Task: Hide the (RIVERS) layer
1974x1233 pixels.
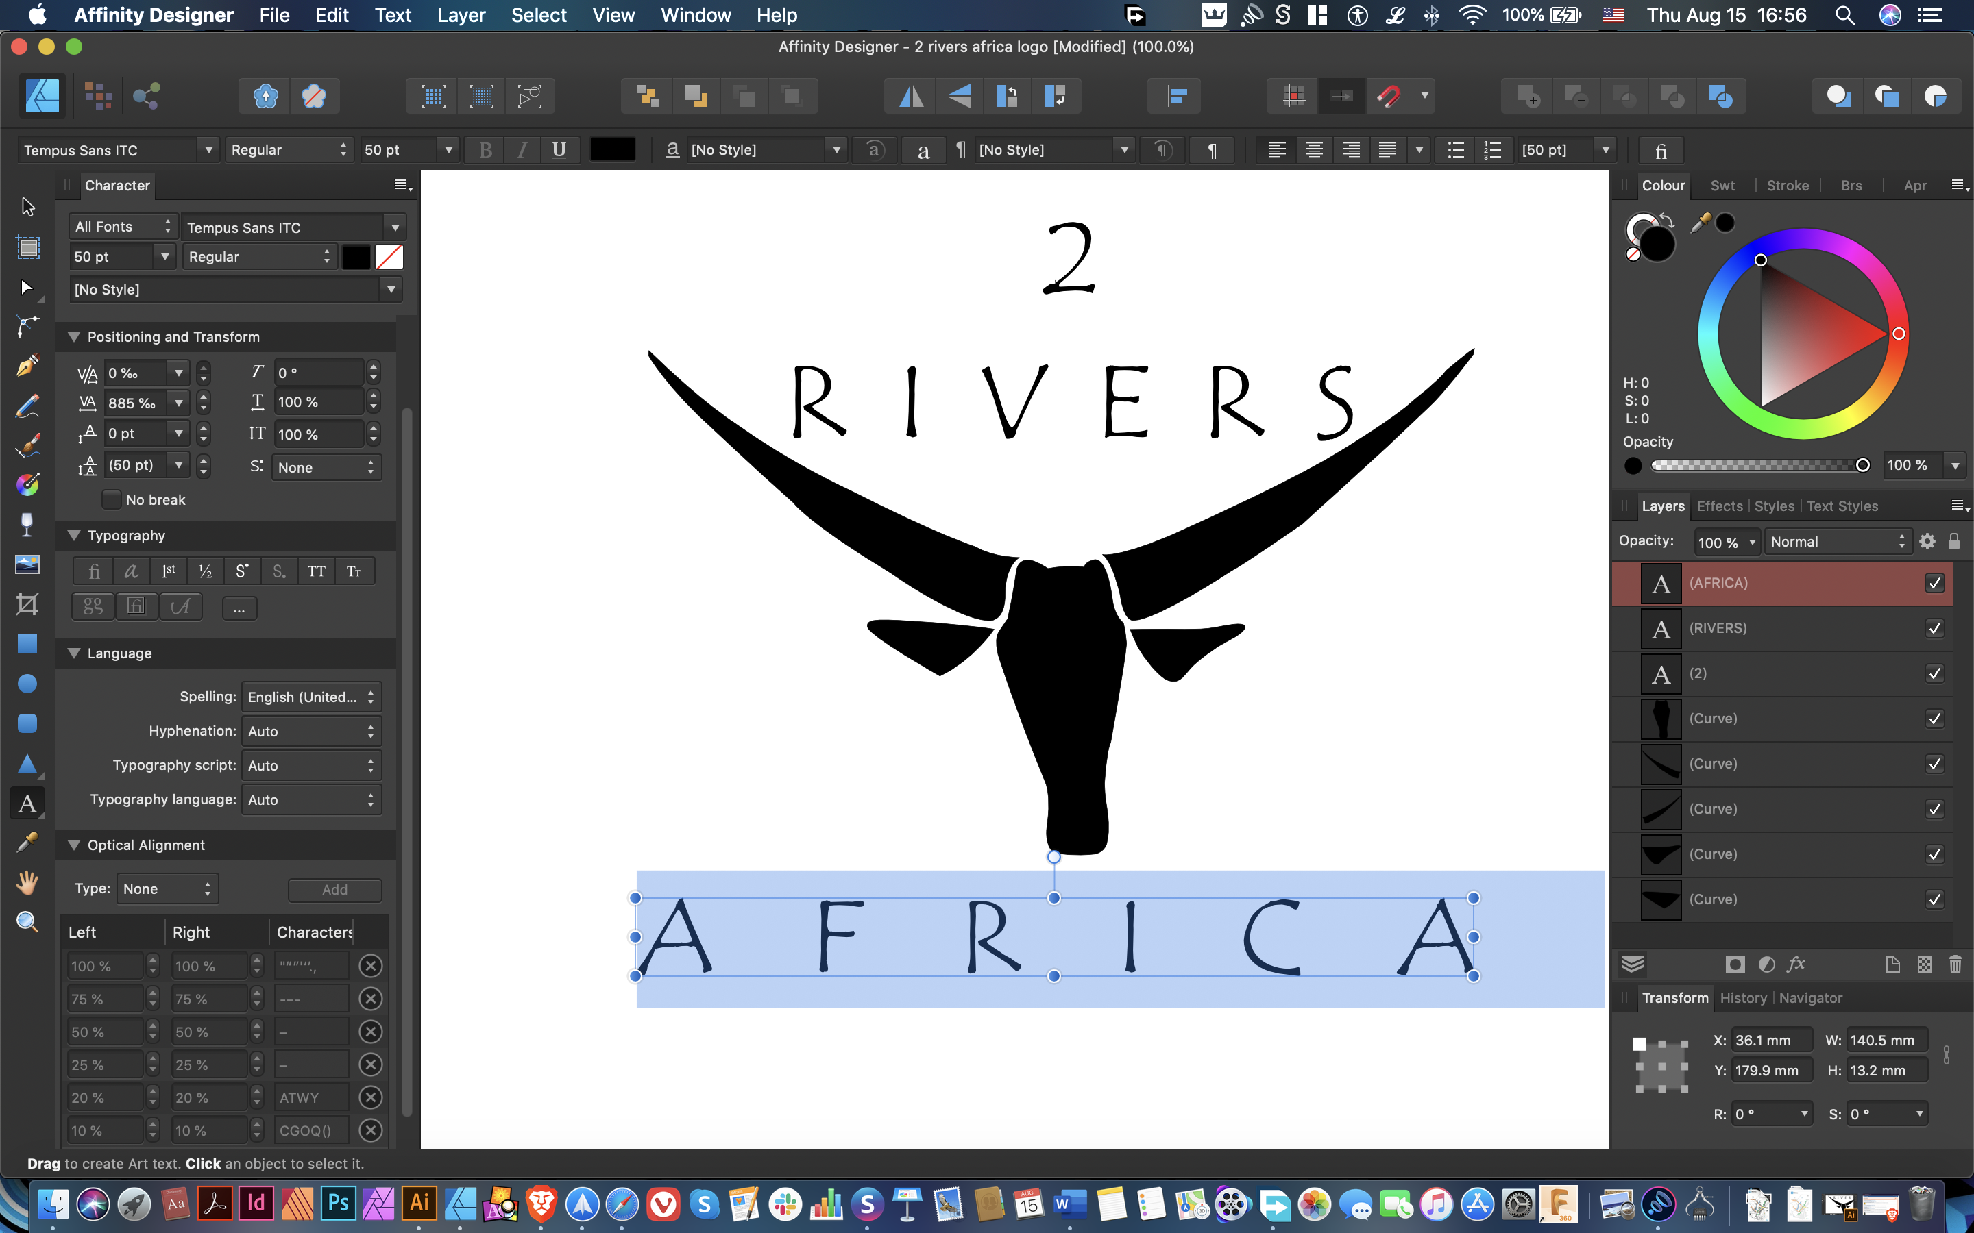Action: click(x=1935, y=628)
